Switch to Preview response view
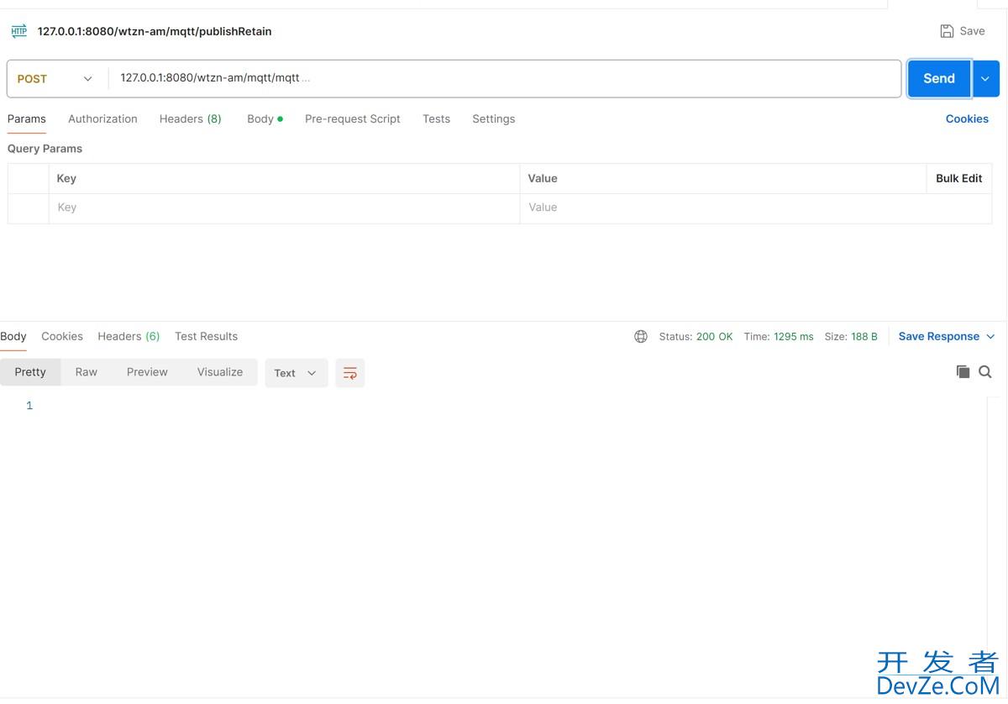This screenshot has width=1008, height=704. [147, 372]
